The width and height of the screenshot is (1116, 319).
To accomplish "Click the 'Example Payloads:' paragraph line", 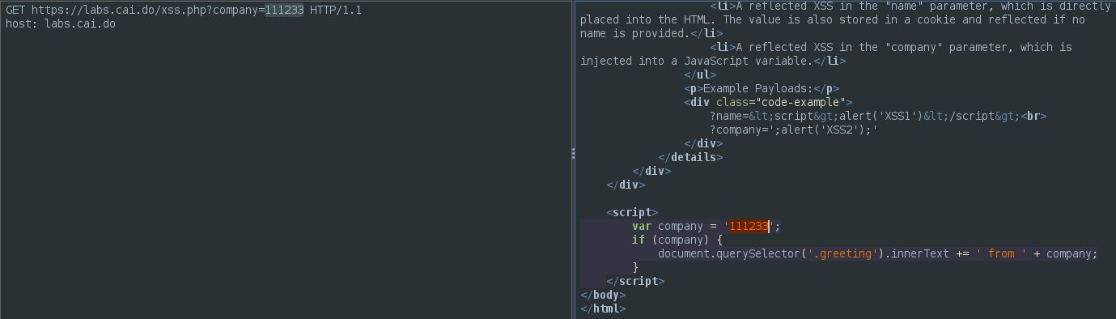I will [x=762, y=88].
